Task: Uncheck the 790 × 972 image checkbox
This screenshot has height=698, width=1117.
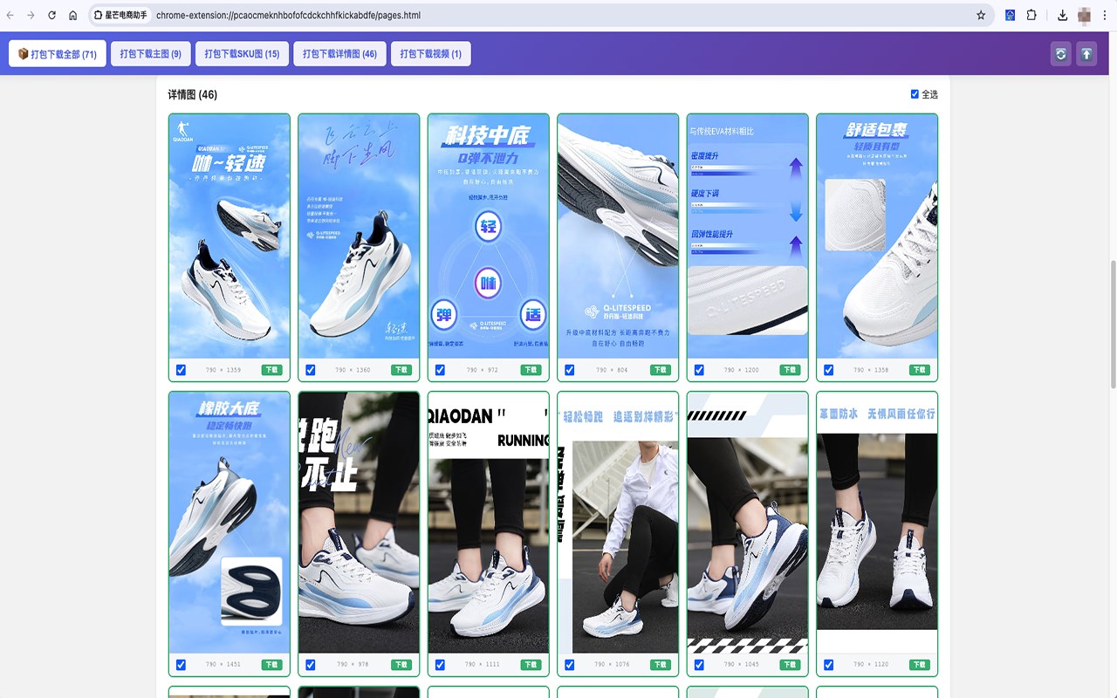Action: (440, 370)
